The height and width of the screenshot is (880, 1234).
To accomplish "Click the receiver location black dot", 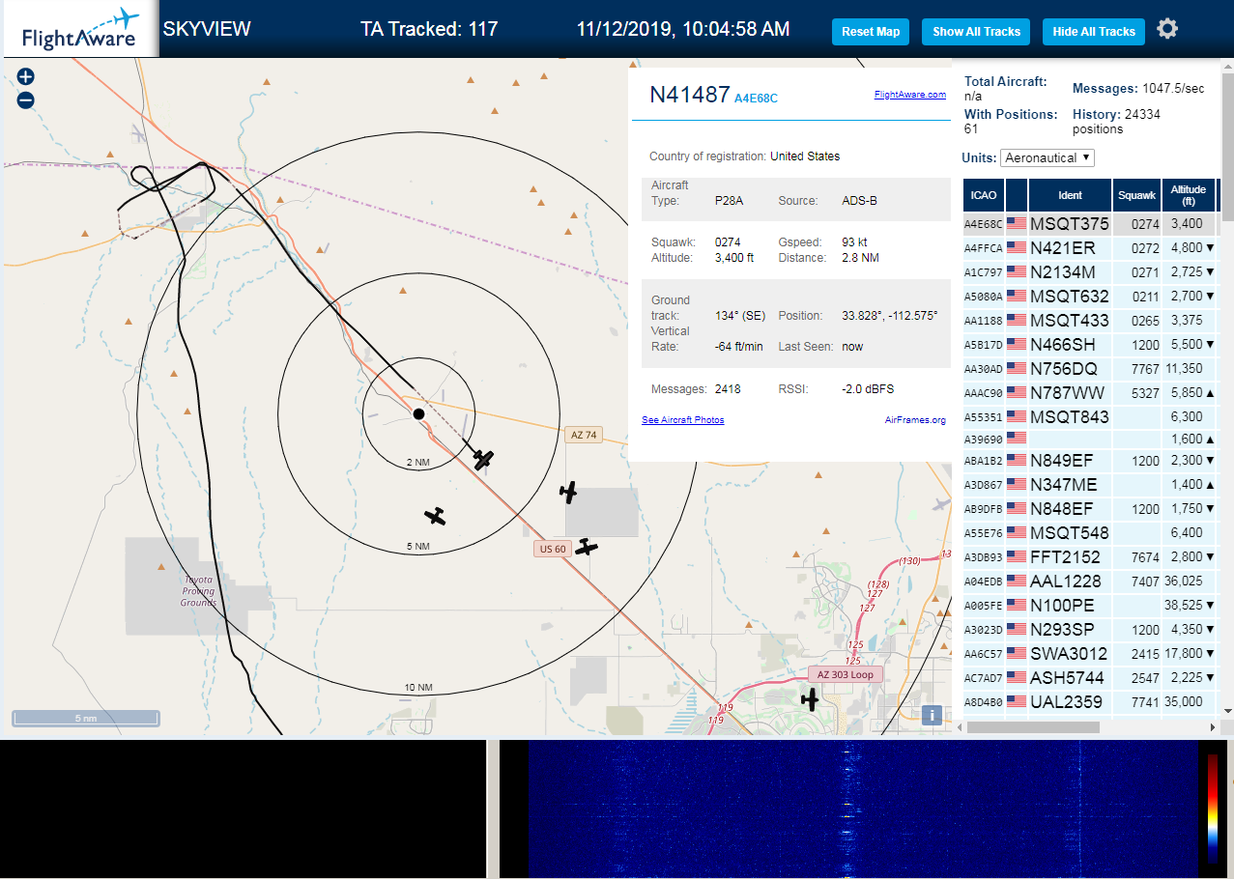I will pos(418,413).
